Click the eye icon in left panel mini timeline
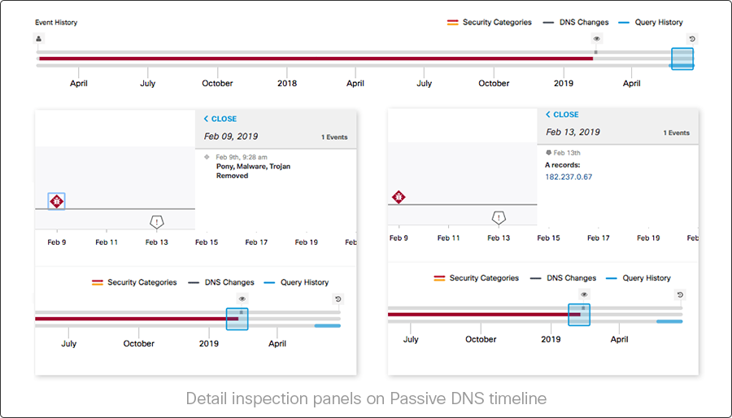The height and width of the screenshot is (418, 732). click(x=242, y=299)
